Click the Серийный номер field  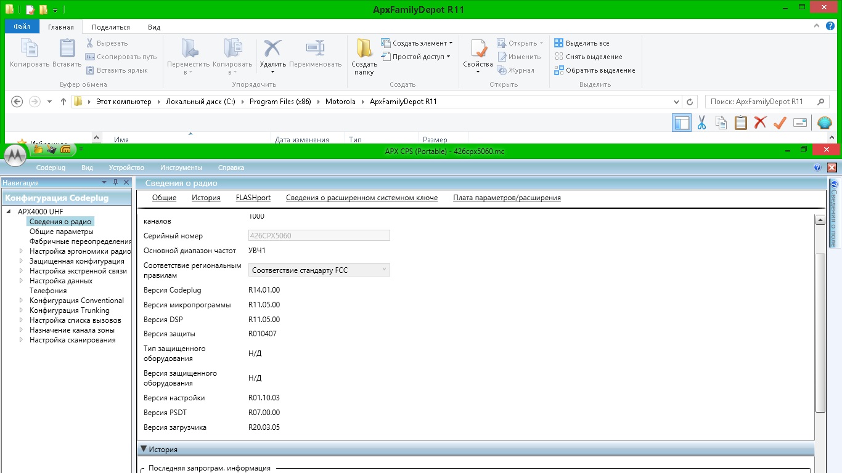coord(319,235)
